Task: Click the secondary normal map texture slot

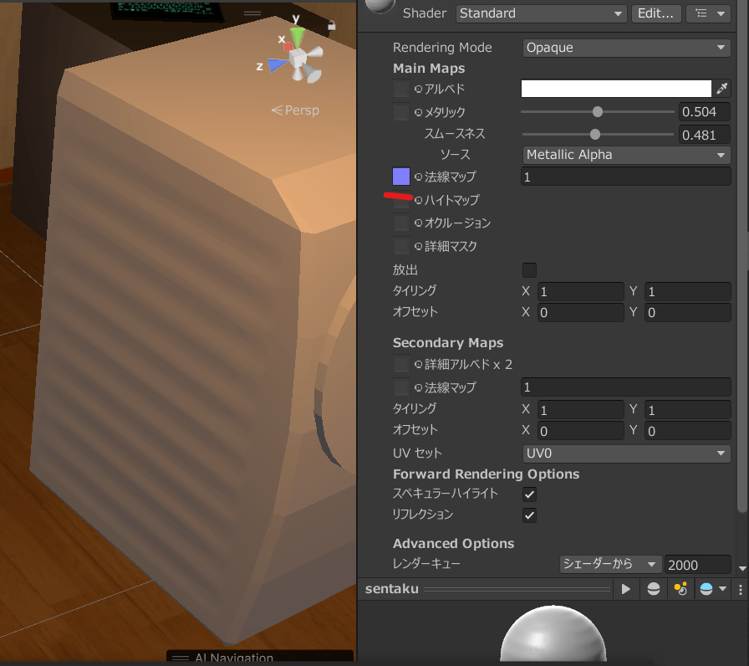Action: point(400,387)
